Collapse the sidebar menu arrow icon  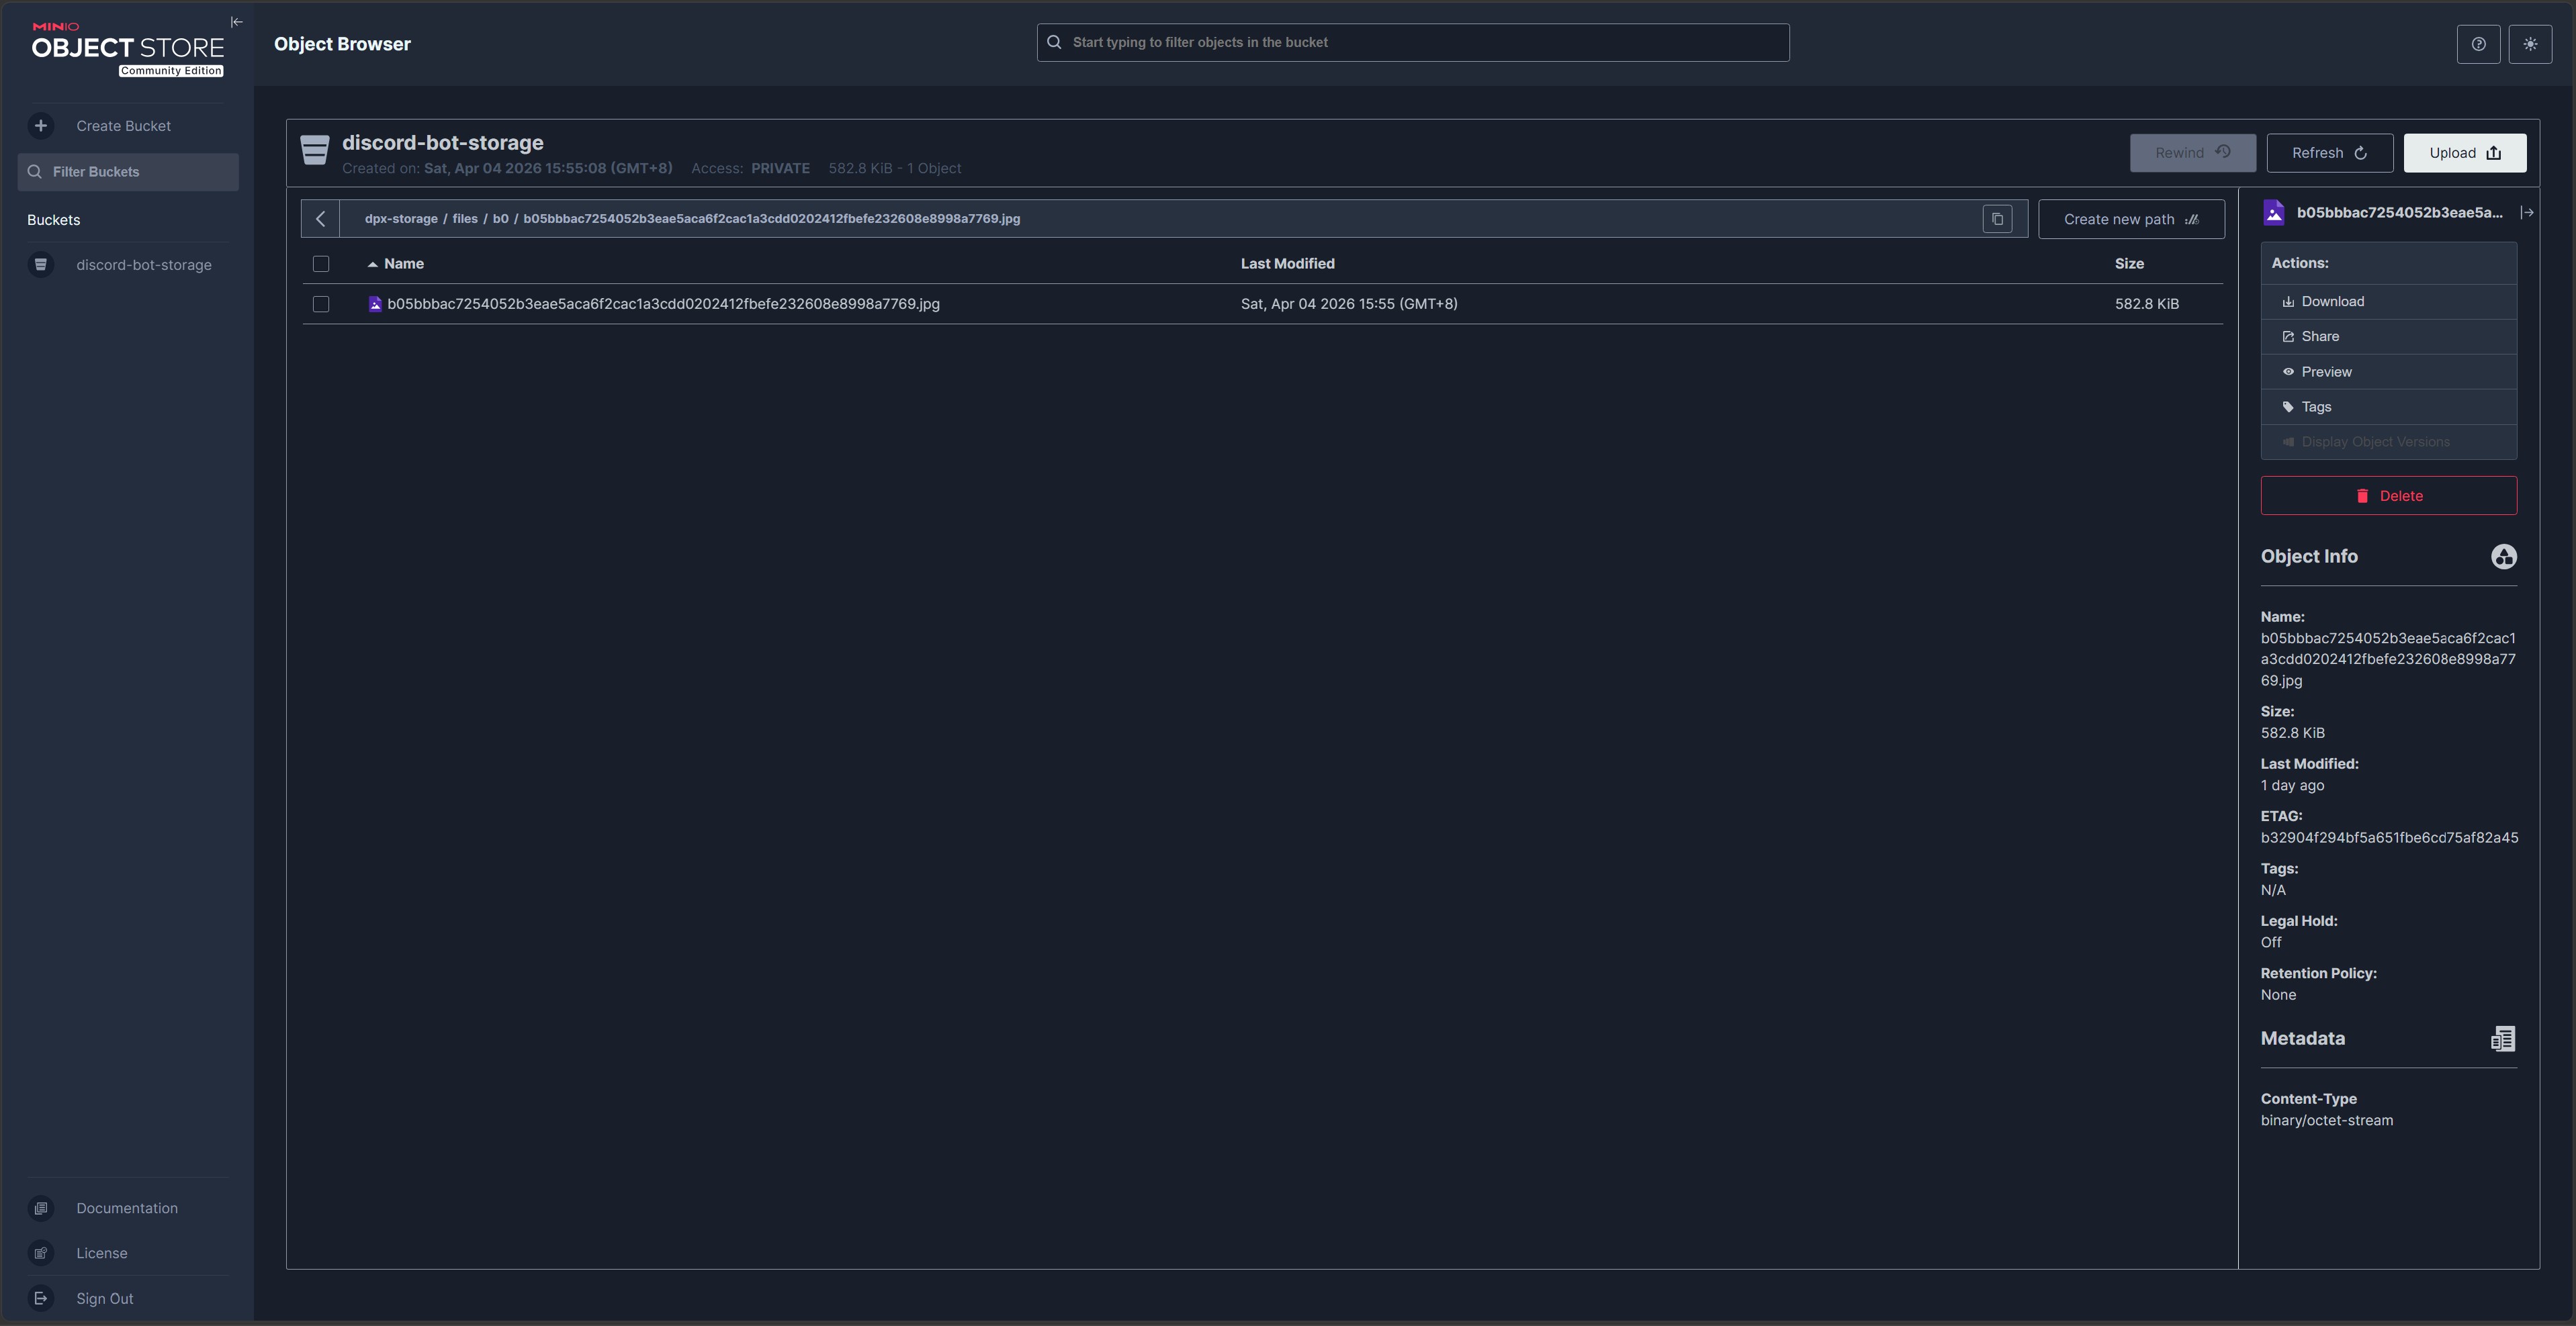(x=237, y=22)
